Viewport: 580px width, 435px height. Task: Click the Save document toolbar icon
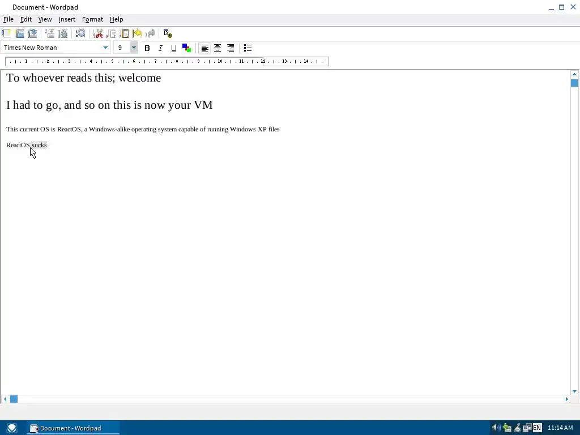32,33
